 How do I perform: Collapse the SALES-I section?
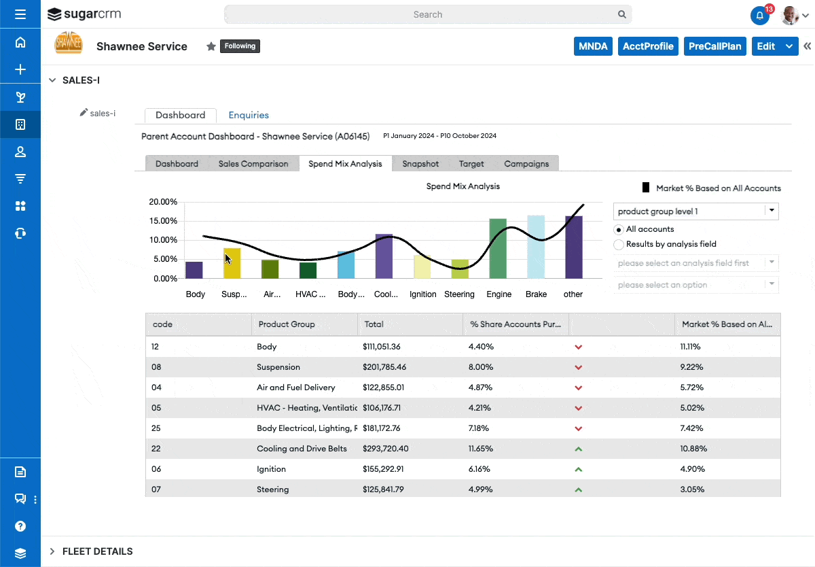pos(52,80)
